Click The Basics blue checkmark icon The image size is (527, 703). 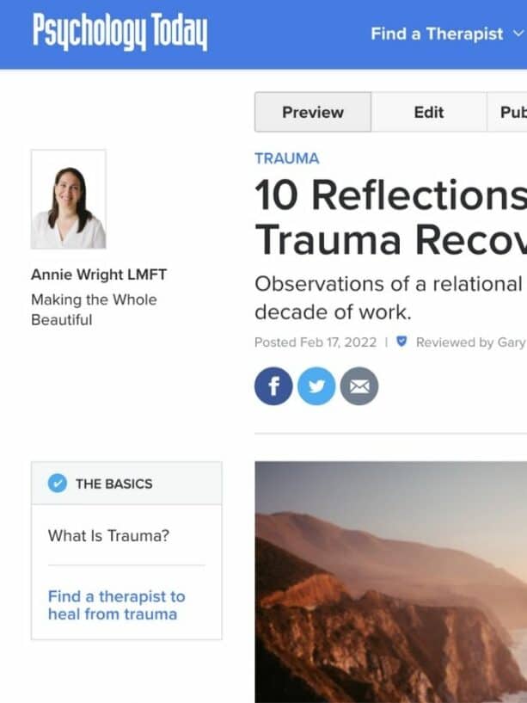coord(58,484)
